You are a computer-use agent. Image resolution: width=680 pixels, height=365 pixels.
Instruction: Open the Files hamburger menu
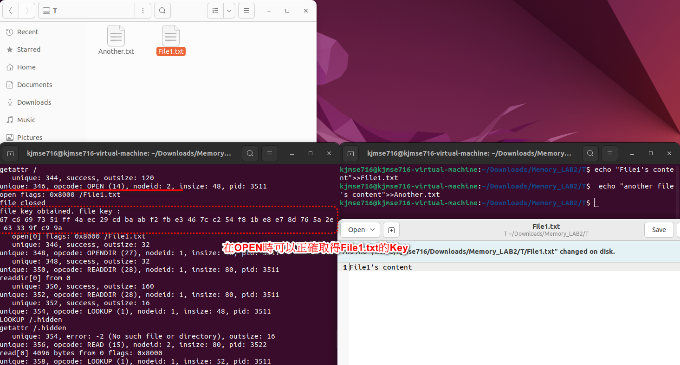click(246, 10)
